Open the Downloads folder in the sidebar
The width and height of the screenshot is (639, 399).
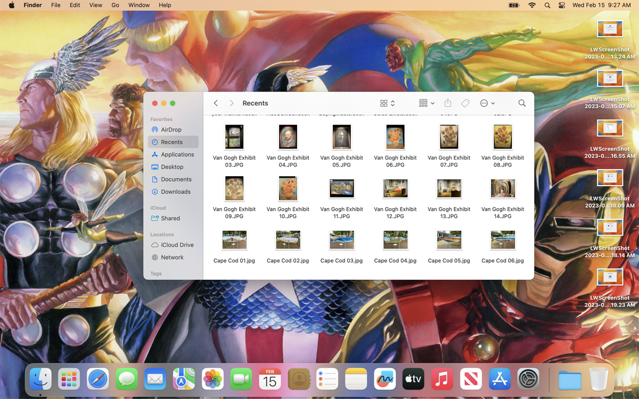point(174,192)
